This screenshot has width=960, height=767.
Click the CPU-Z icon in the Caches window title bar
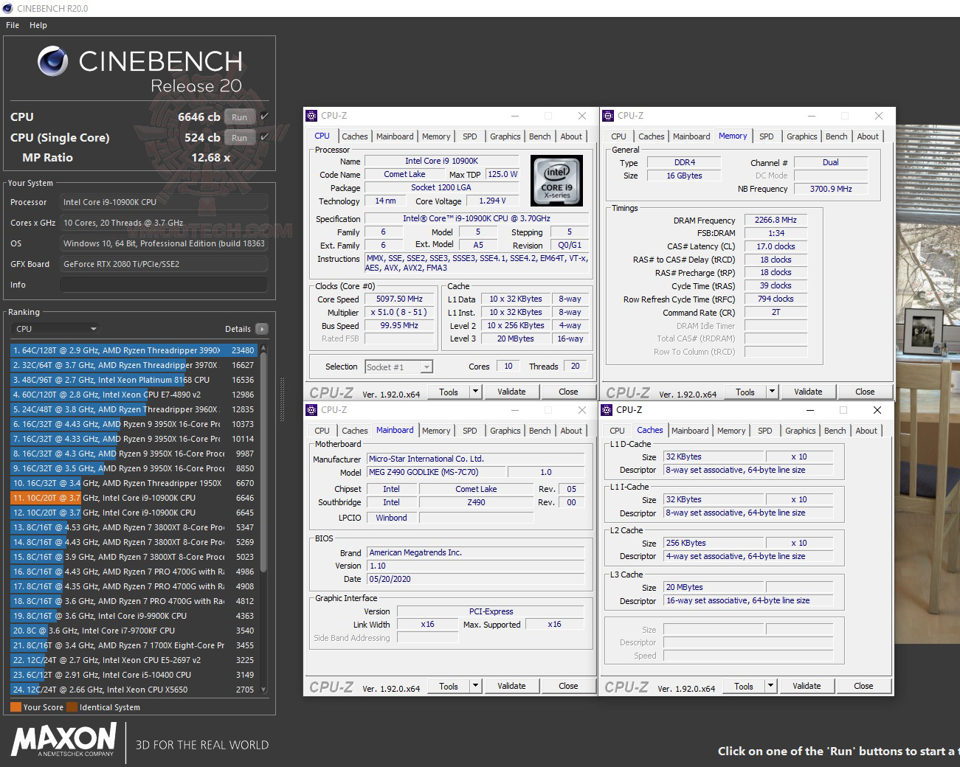(x=608, y=409)
